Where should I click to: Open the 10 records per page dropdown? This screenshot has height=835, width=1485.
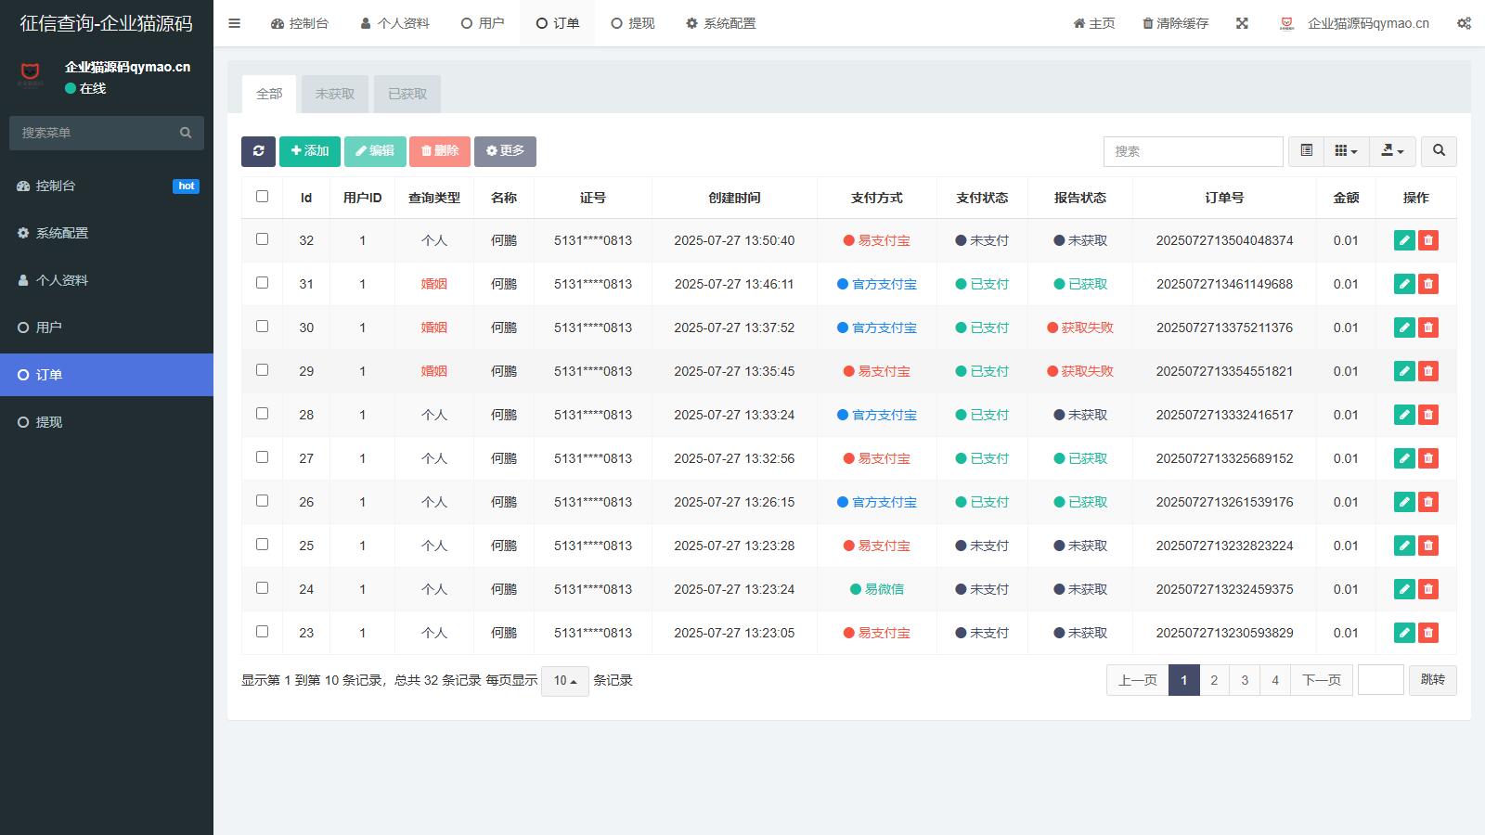tap(564, 681)
